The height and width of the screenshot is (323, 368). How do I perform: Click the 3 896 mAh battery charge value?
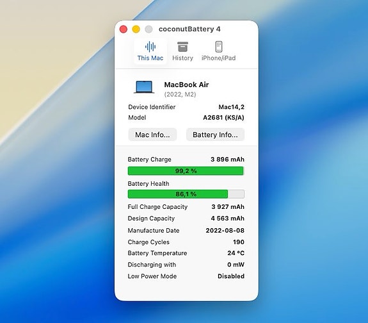pos(227,160)
